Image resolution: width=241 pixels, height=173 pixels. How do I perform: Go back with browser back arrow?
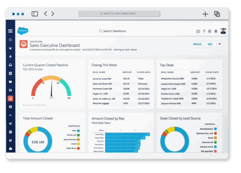tap(46, 14)
